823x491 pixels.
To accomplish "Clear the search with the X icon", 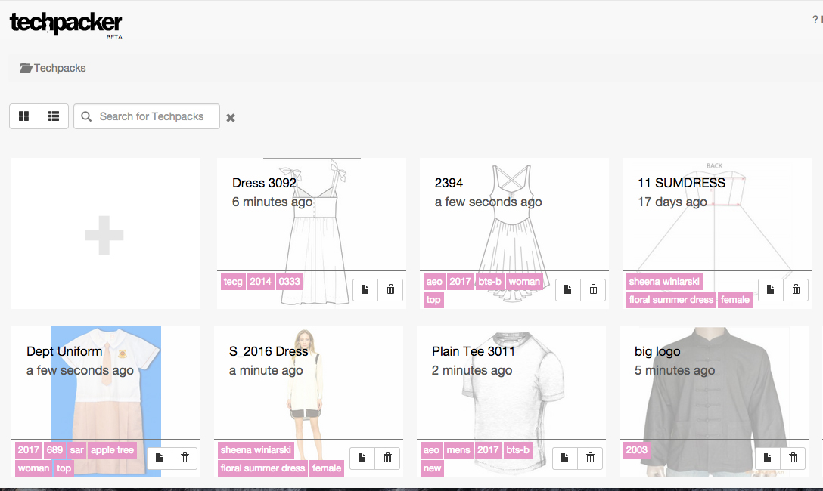I will click(231, 118).
